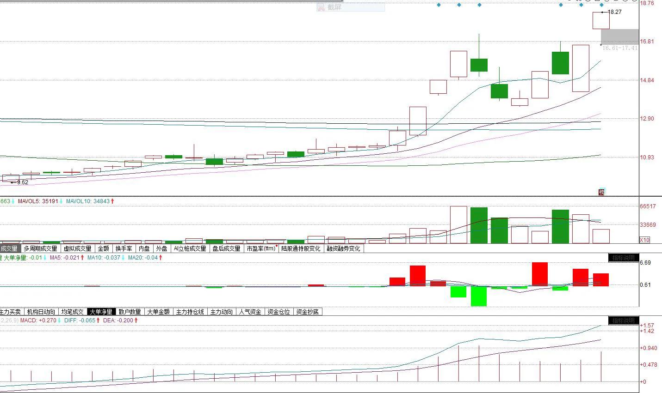Select the 市盈率(ttm) tab

coord(262,248)
